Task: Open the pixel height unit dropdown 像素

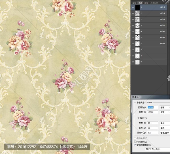Action: click(x=165, y=112)
